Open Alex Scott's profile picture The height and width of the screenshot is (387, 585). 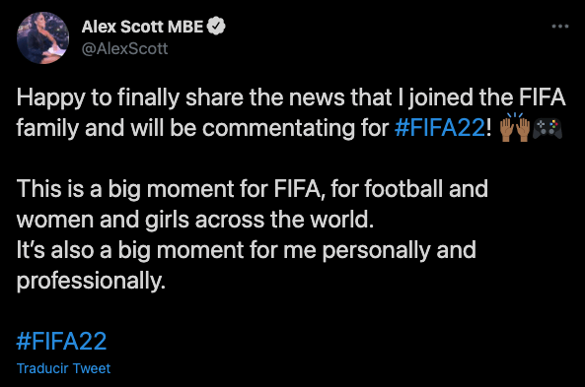(42, 37)
